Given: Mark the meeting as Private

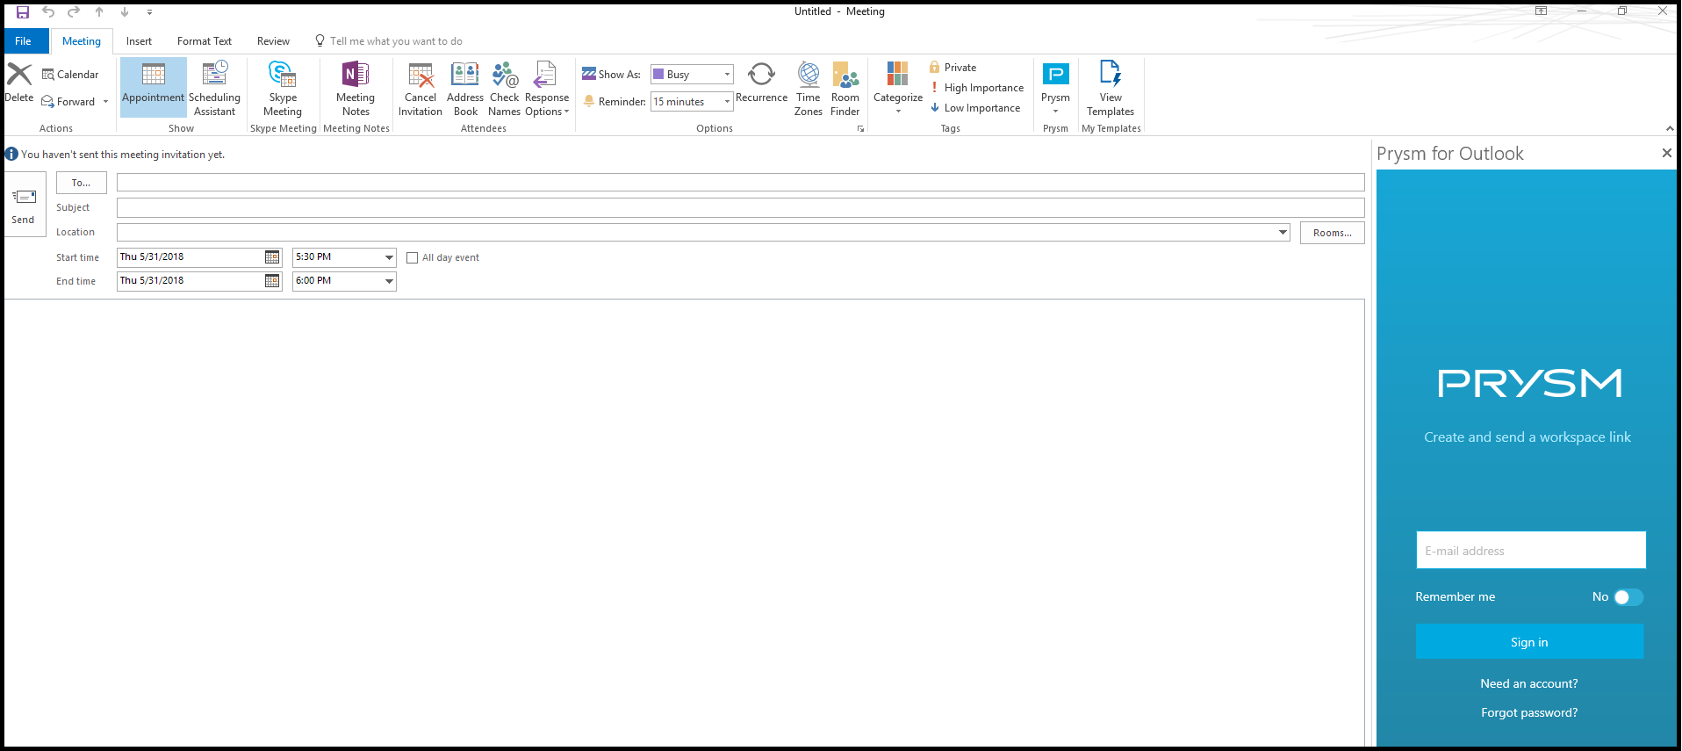Looking at the screenshot, I should [x=953, y=68].
